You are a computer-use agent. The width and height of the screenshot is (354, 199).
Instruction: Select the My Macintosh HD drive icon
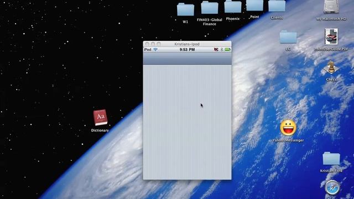[331, 7]
